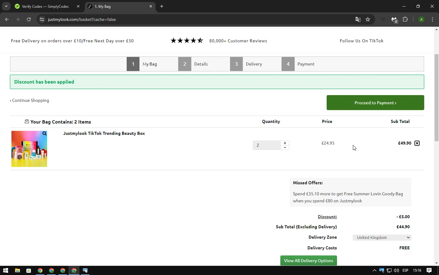
Task: Open the notification center icon
Action: pyautogui.click(x=429, y=270)
